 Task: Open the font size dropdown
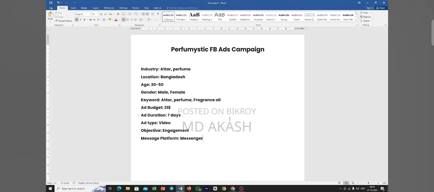(98, 14)
